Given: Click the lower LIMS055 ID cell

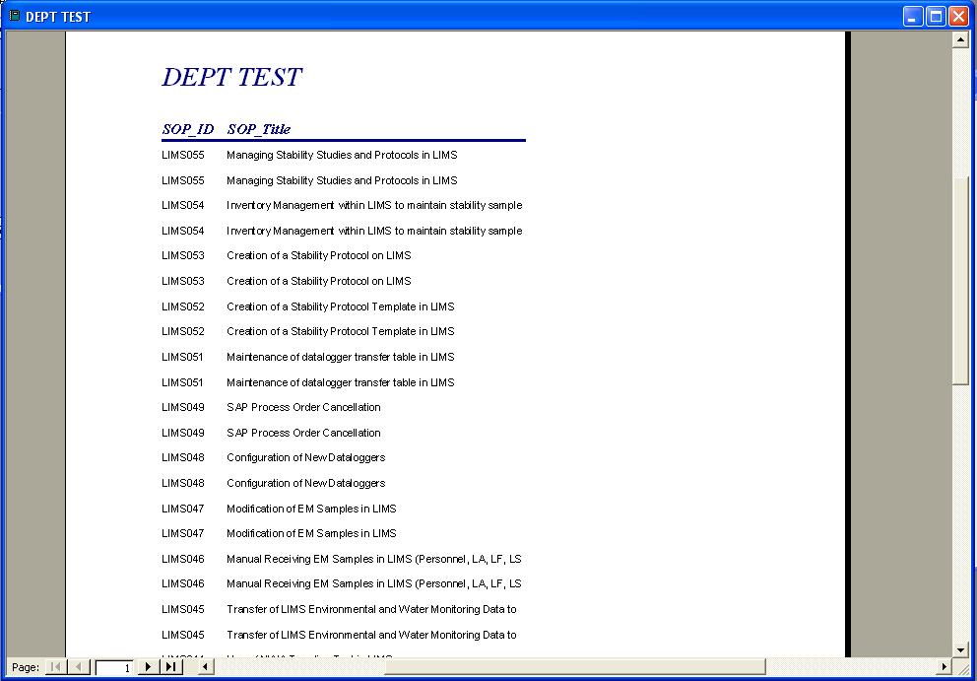Looking at the screenshot, I should (x=182, y=180).
